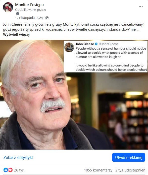Open Zobacz statystyki insights link
This screenshot has height=175, width=148.
click(x=18, y=157)
